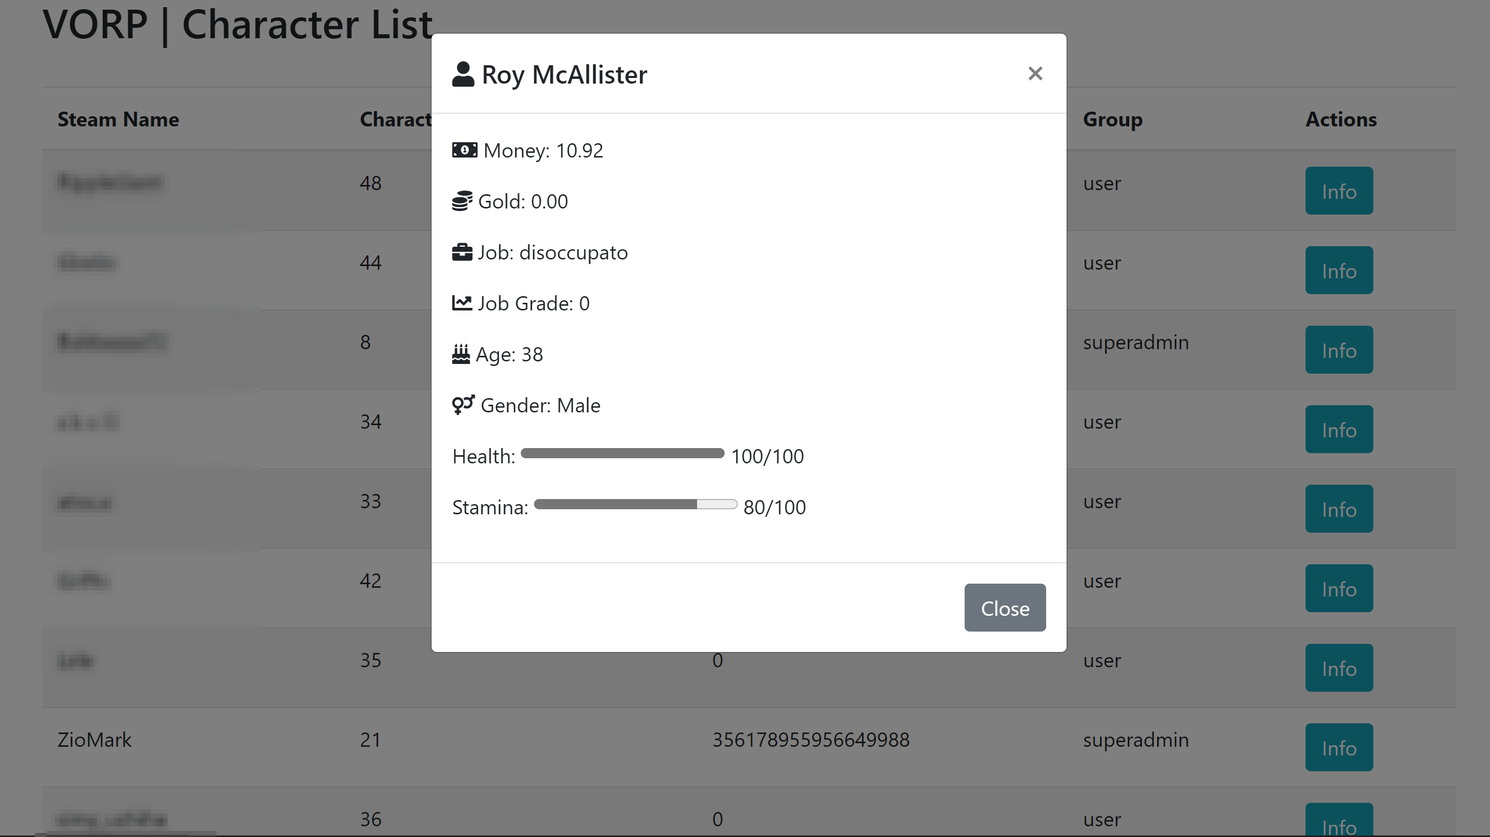The width and height of the screenshot is (1490, 837).
Task: Click the user profile icon beside Roy McAllister
Action: tap(463, 74)
